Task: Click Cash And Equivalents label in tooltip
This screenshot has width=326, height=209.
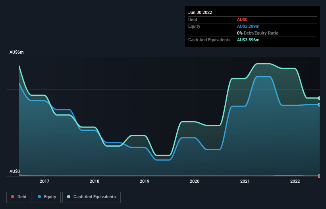Action: pos(209,40)
